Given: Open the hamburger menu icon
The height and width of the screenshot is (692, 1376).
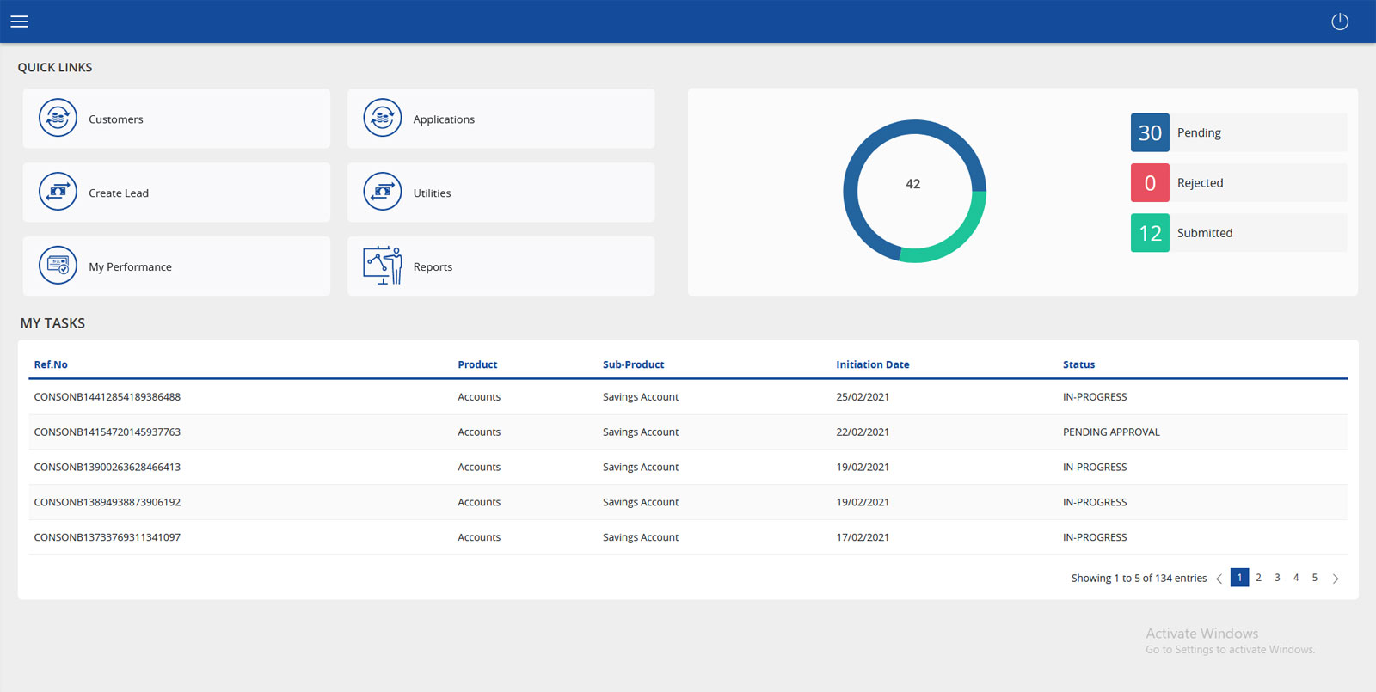Looking at the screenshot, I should (x=19, y=21).
